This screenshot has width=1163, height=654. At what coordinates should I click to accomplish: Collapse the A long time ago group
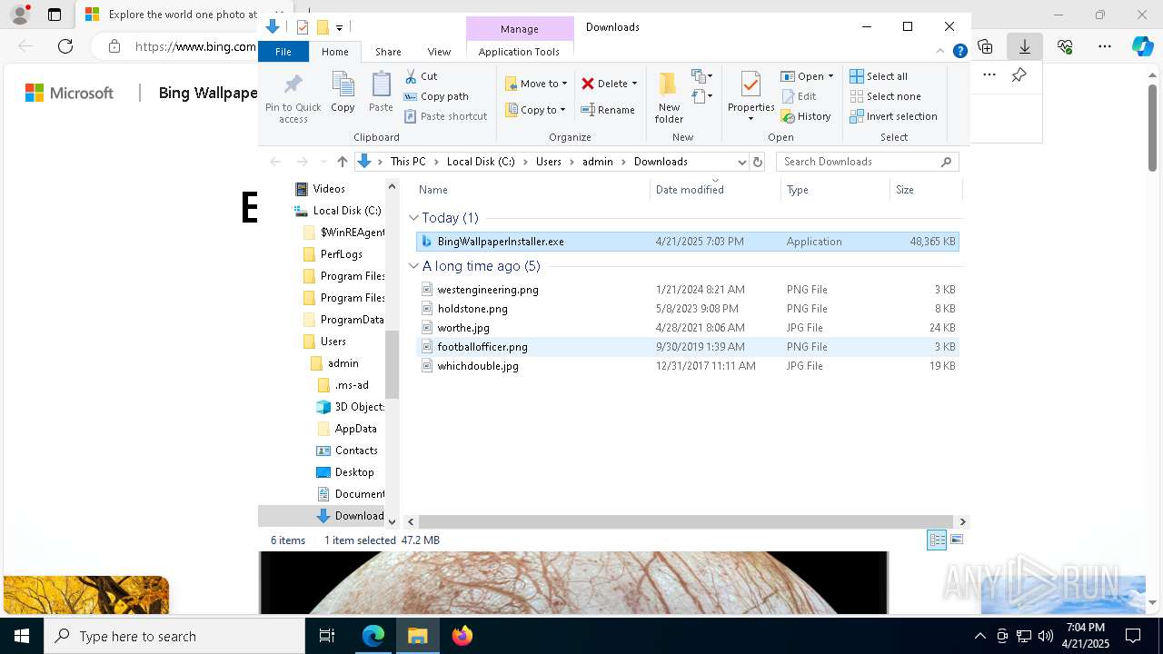414,266
